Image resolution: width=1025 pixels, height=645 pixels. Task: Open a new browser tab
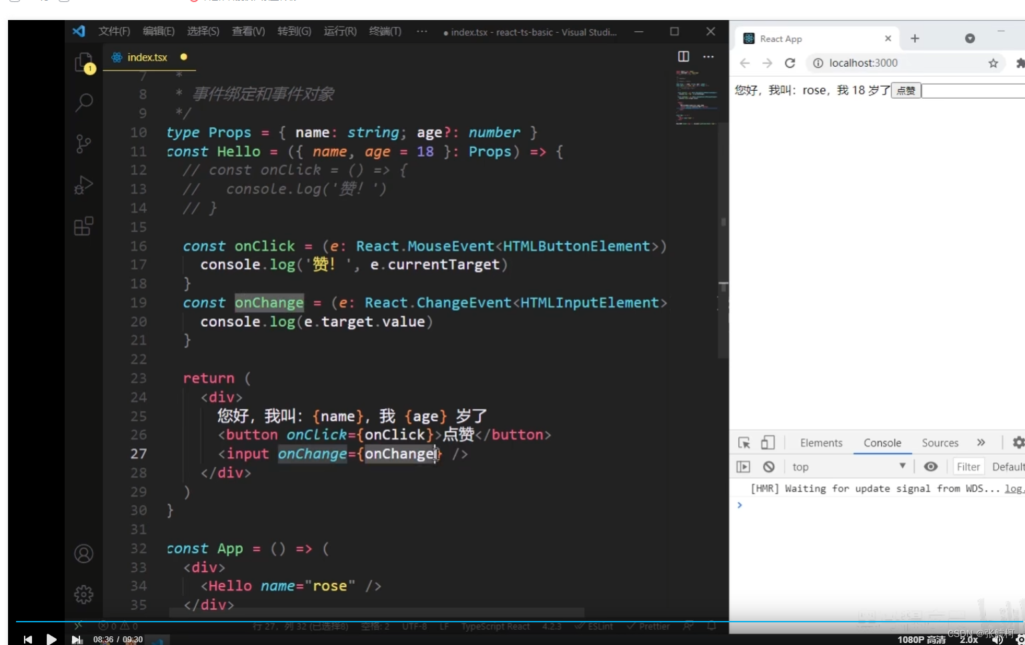pos(915,39)
